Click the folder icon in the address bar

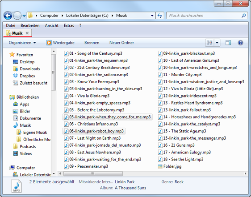coord(30,15)
